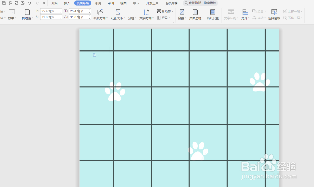Open the 引用 tab

click(x=98, y=3)
